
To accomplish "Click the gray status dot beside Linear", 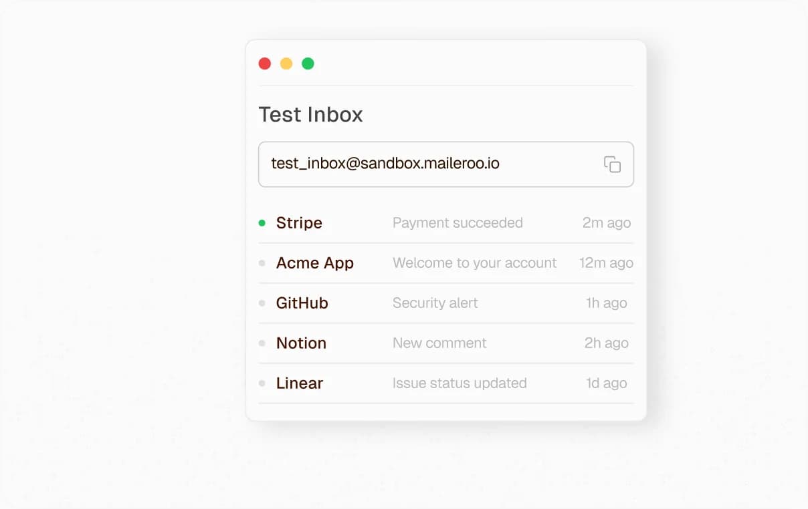I will coord(262,383).
